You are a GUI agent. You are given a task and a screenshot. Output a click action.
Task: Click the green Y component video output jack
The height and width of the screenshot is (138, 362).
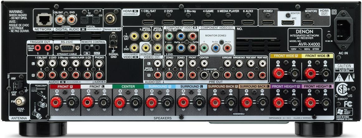click(x=204, y=48)
